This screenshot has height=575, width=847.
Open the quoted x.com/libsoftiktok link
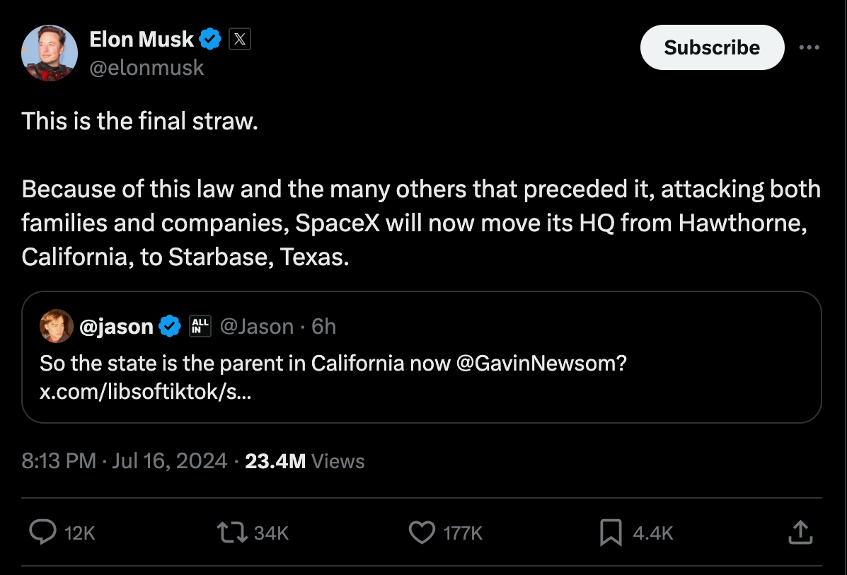[x=145, y=390]
